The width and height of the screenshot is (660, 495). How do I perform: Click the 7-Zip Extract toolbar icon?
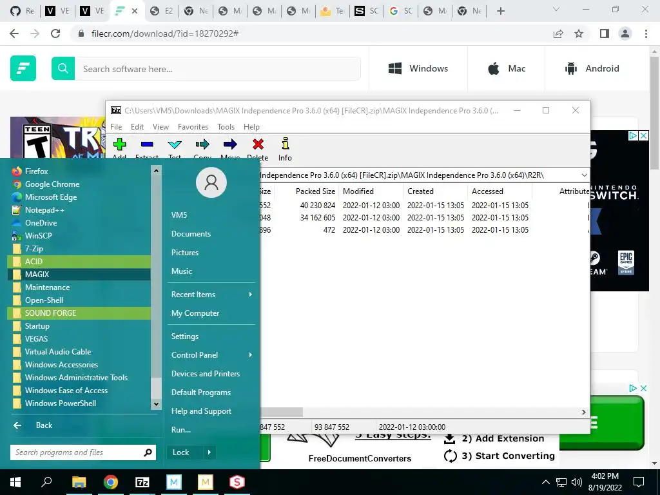click(x=147, y=145)
